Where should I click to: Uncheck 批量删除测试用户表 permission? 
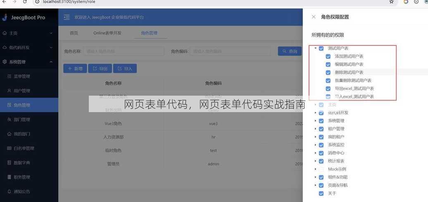(x=328, y=80)
